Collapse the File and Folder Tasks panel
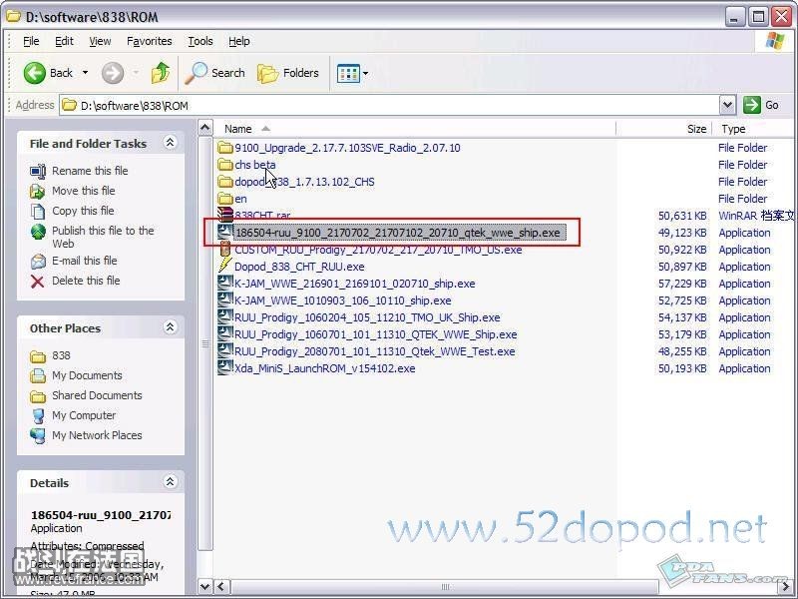The height and width of the screenshot is (599, 798). click(170, 144)
